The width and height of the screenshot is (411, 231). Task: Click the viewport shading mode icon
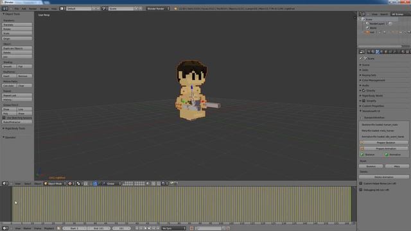71,184
